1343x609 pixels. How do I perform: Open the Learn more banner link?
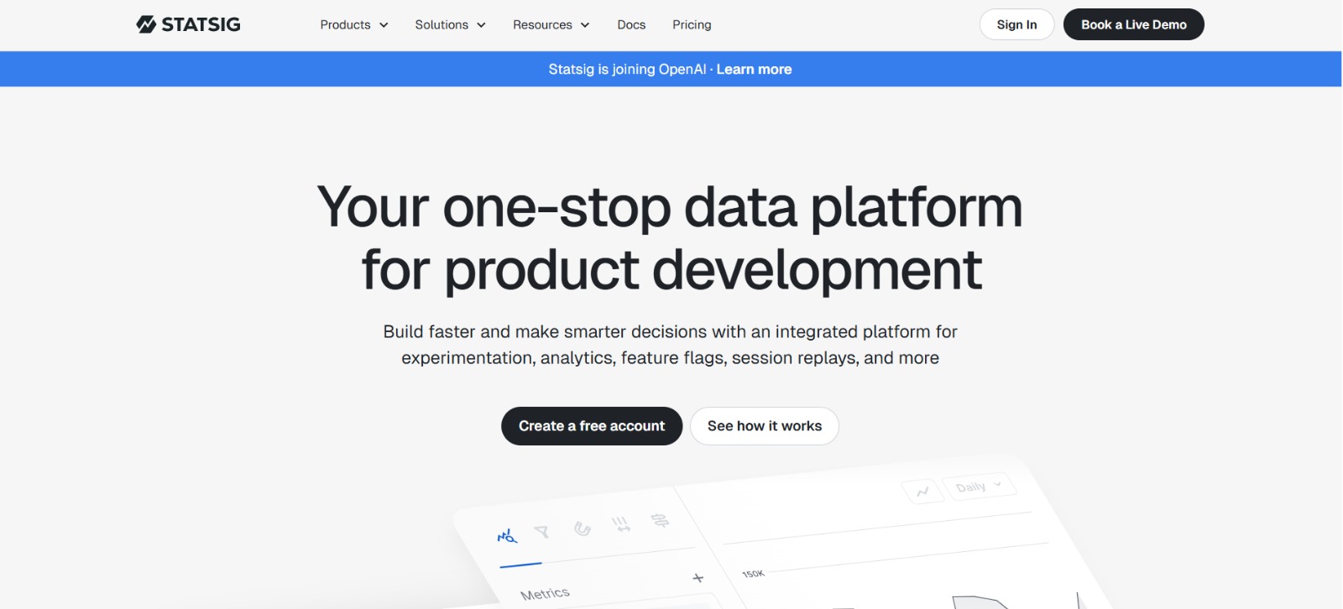(x=754, y=70)
